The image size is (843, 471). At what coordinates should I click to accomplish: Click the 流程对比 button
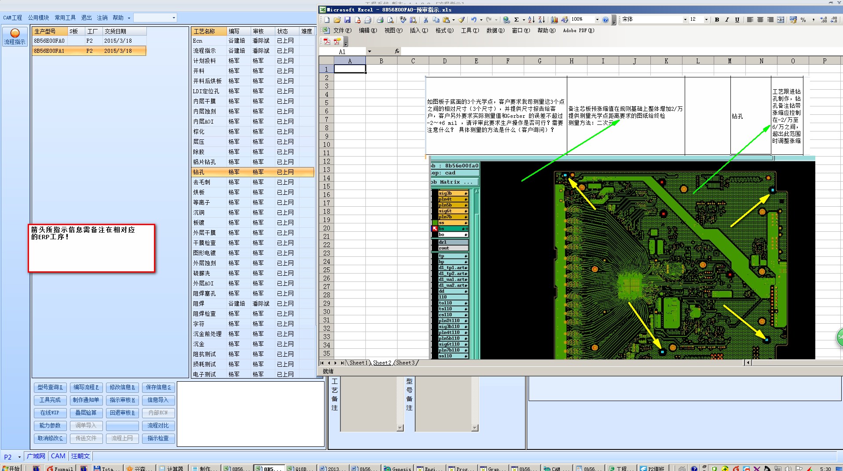coord(158,426)
